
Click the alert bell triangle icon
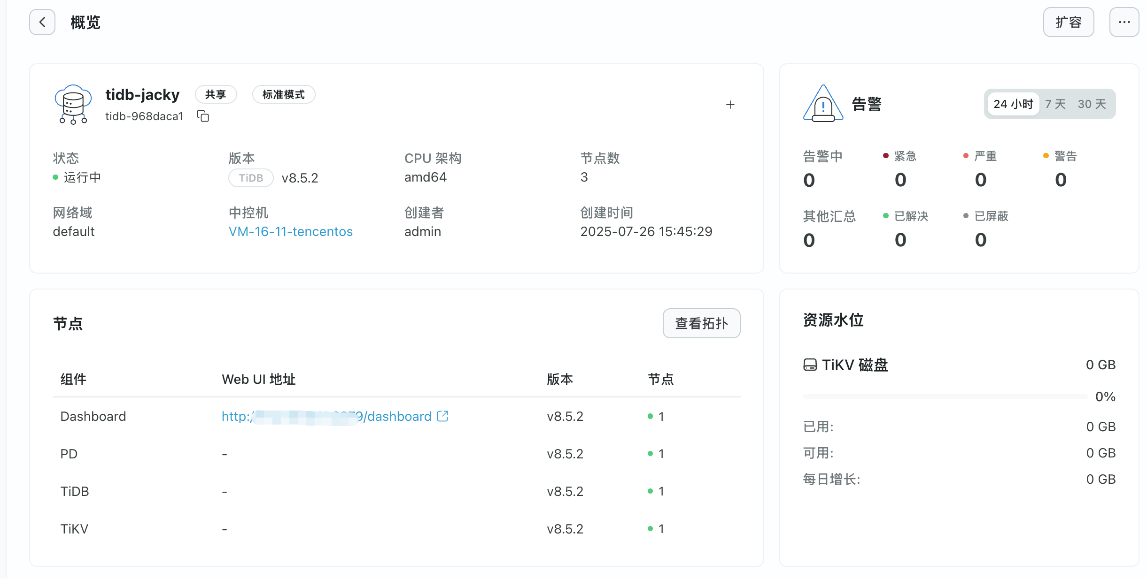pos(823,104)
